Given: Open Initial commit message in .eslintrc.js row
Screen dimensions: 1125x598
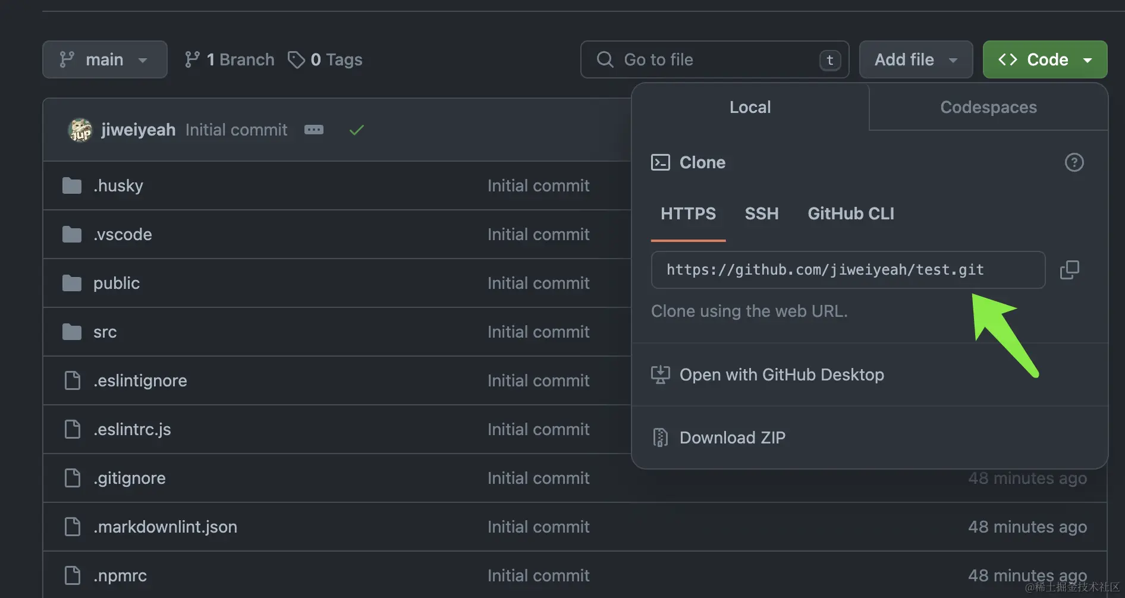Looking at the screenshot, I should tap(538, 429).
